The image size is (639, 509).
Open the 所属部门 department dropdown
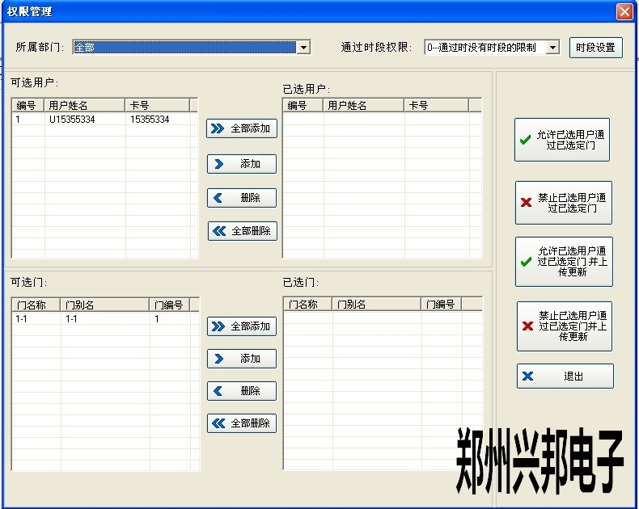tap(303, 48)
